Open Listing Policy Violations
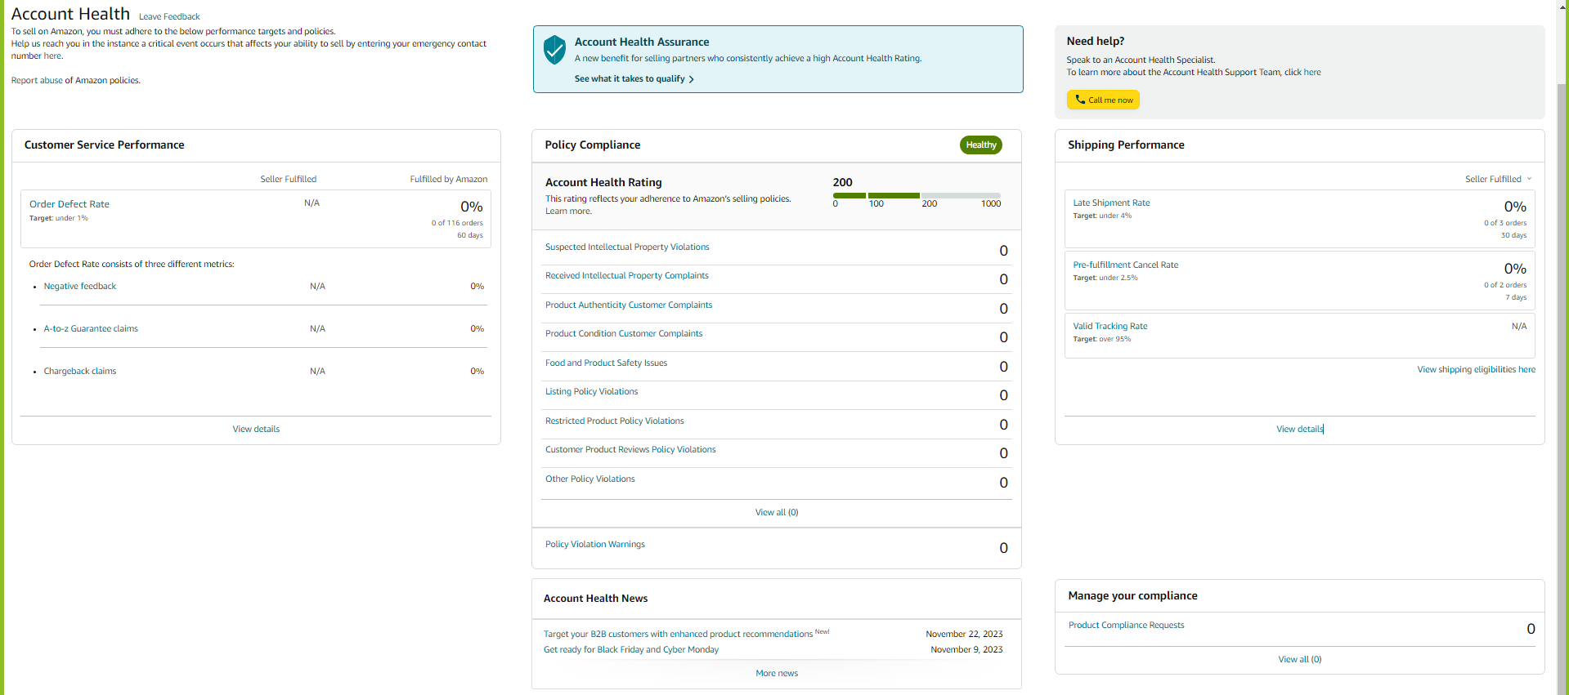This screenshot has height=695, width=1569. [591, 391]
